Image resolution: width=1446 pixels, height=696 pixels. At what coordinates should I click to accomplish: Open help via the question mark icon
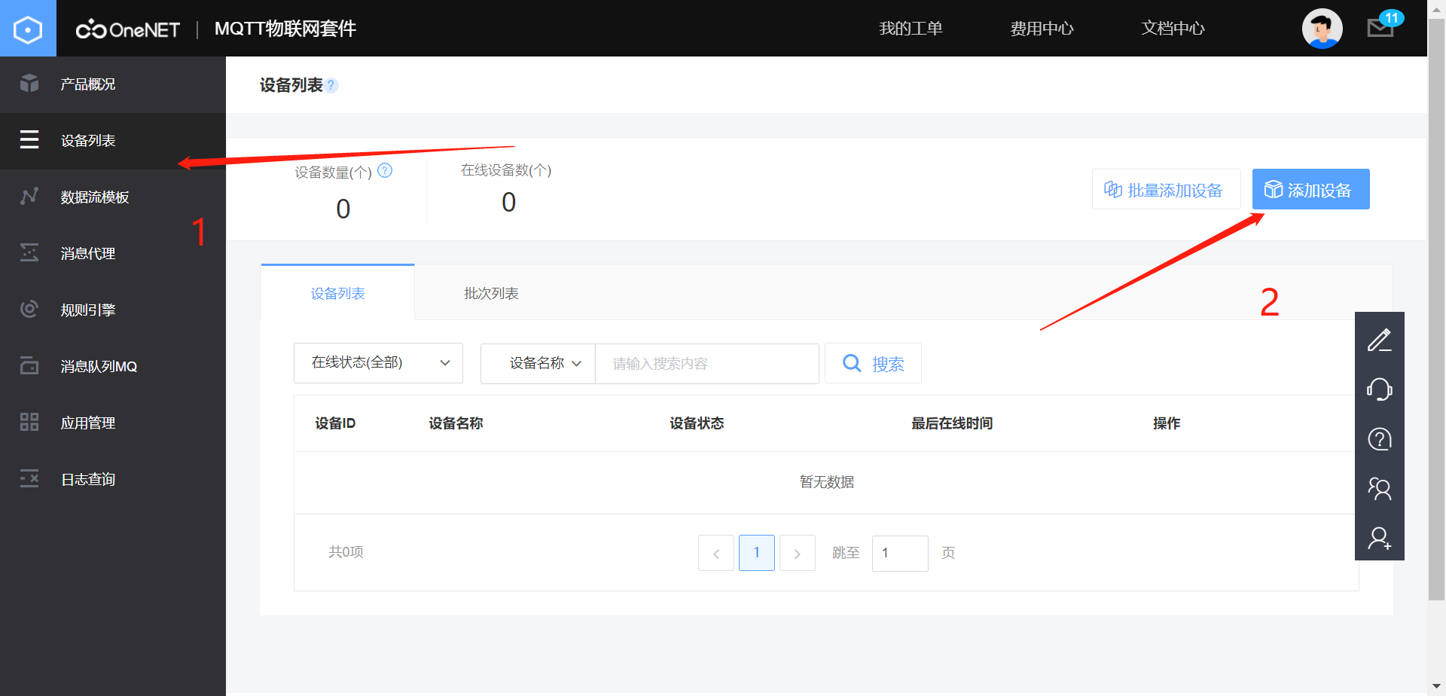pos(1380,439)
